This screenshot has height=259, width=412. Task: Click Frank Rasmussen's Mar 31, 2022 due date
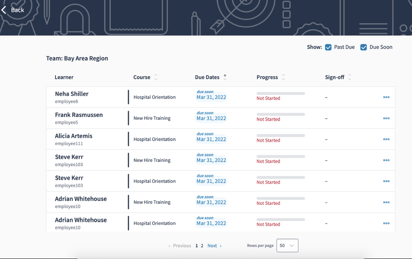click(211, 118)
